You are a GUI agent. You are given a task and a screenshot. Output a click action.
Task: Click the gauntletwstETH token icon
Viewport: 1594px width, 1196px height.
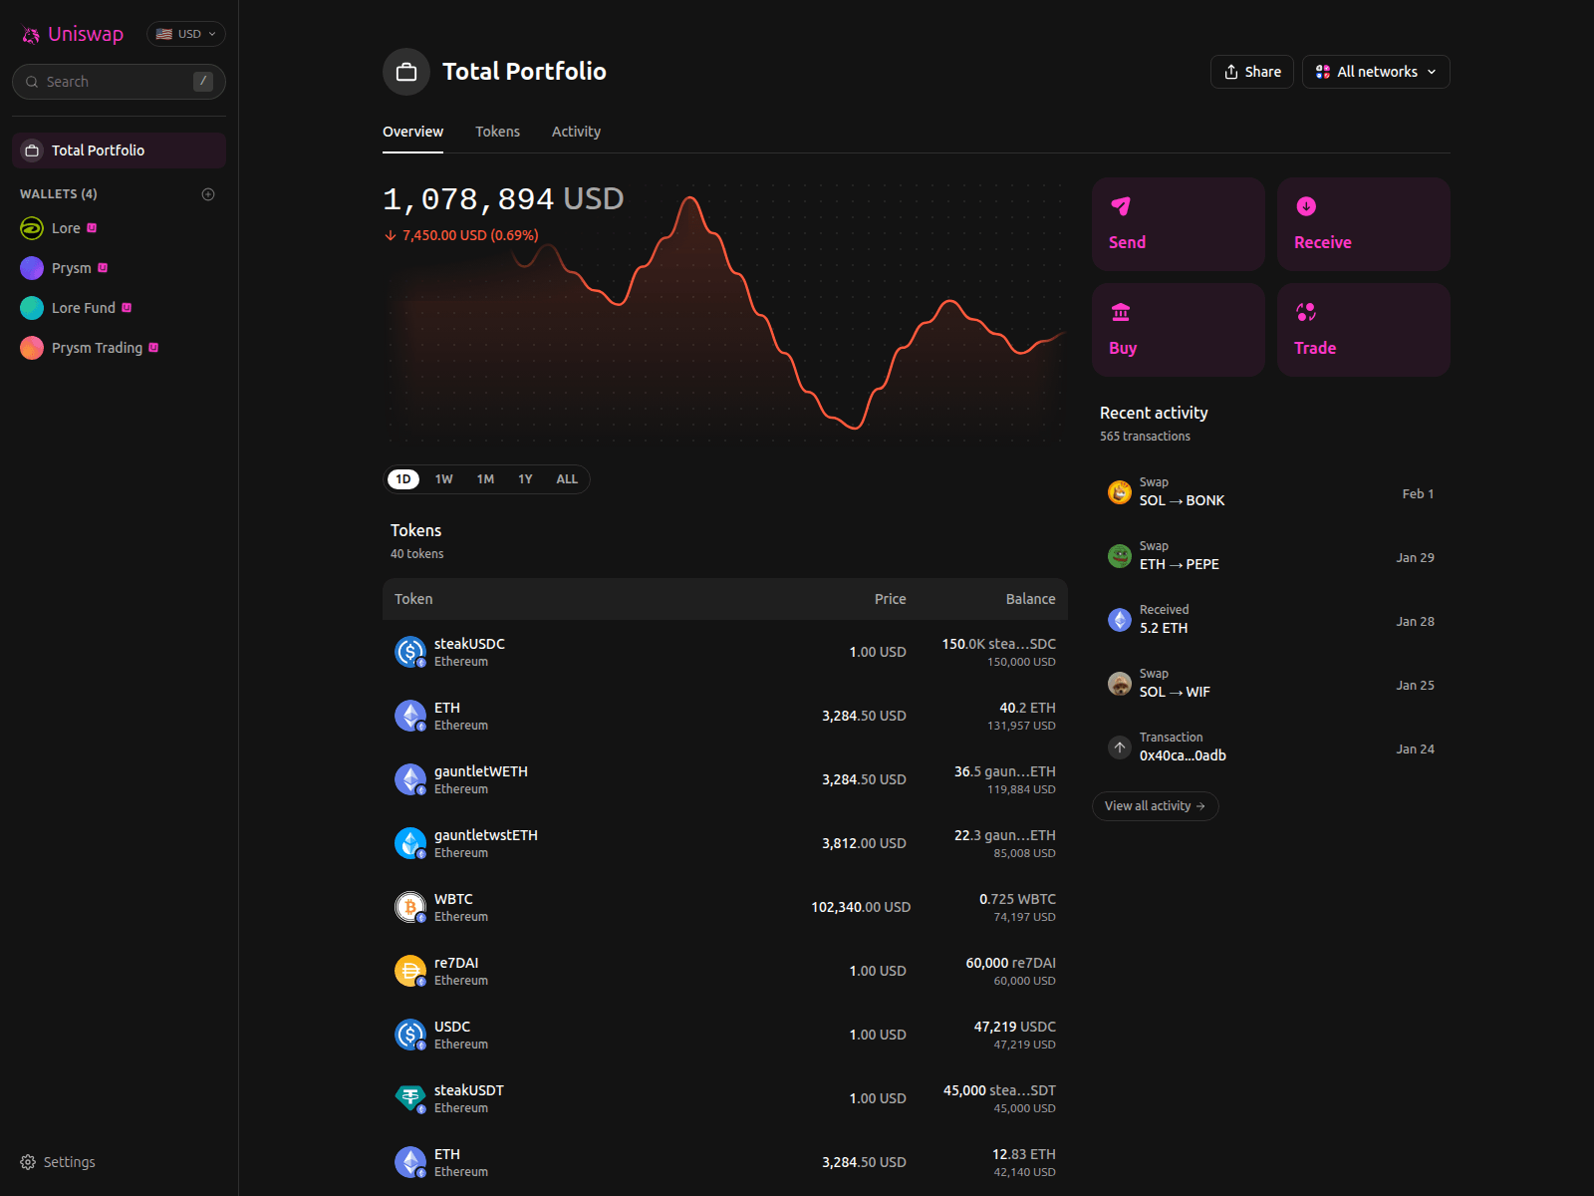[410, 843]
